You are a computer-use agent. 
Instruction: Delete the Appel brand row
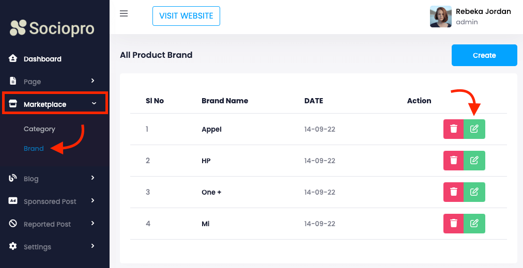(x=453, y=129)
